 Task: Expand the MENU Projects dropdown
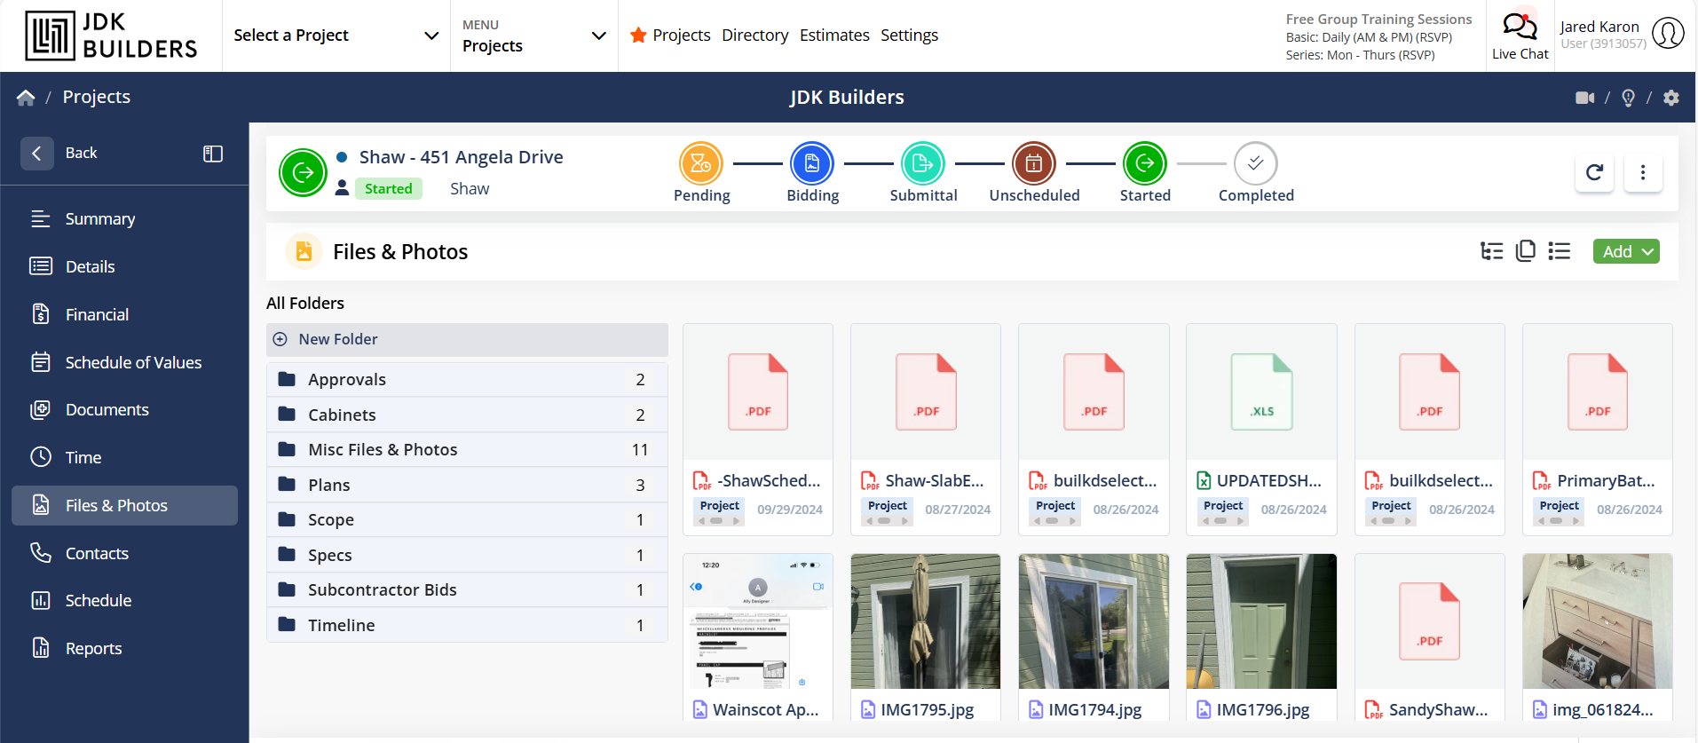(534, 36)
